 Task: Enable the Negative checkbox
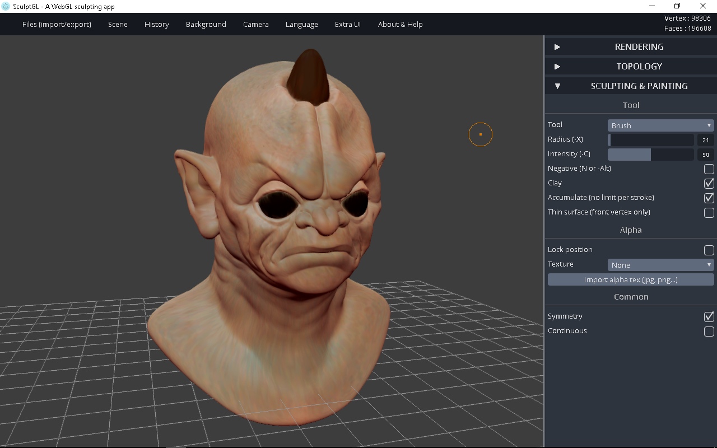pyautogui.click(x=709, y=169)
